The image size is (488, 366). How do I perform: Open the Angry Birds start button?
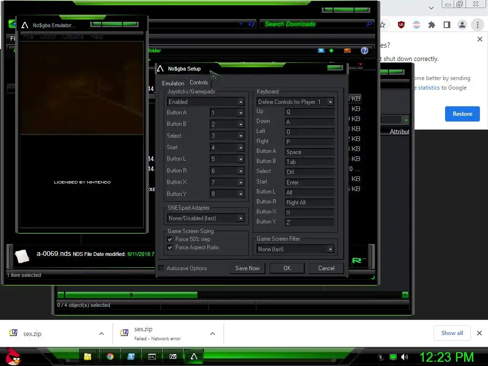click(x=12, y=356)
